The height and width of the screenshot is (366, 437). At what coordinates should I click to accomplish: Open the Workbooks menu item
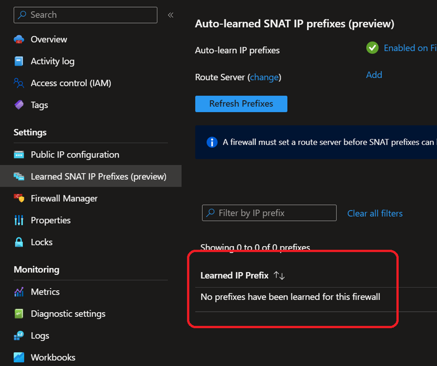[53, 357]
